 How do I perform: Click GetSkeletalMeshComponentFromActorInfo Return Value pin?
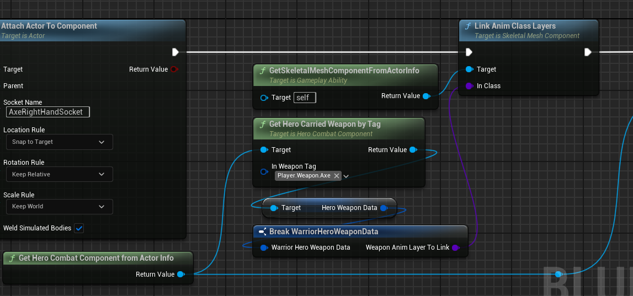point(425,96)
